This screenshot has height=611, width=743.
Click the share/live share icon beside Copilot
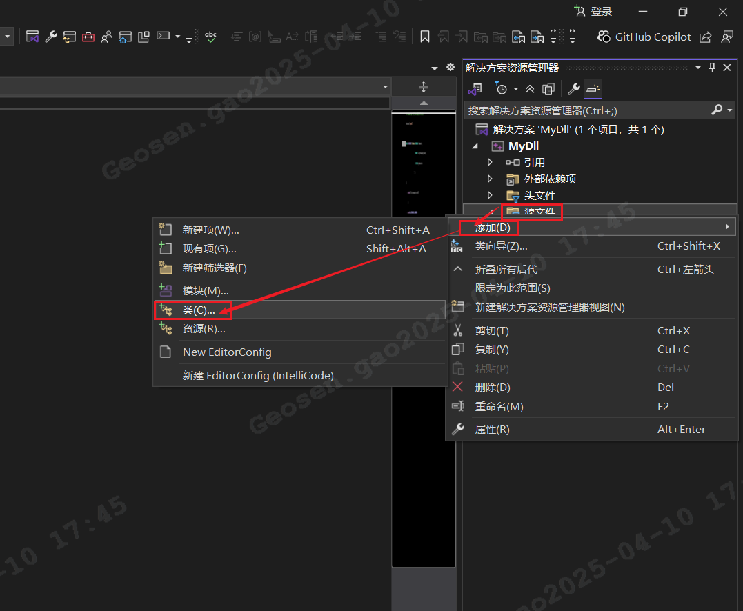(706, 37)
